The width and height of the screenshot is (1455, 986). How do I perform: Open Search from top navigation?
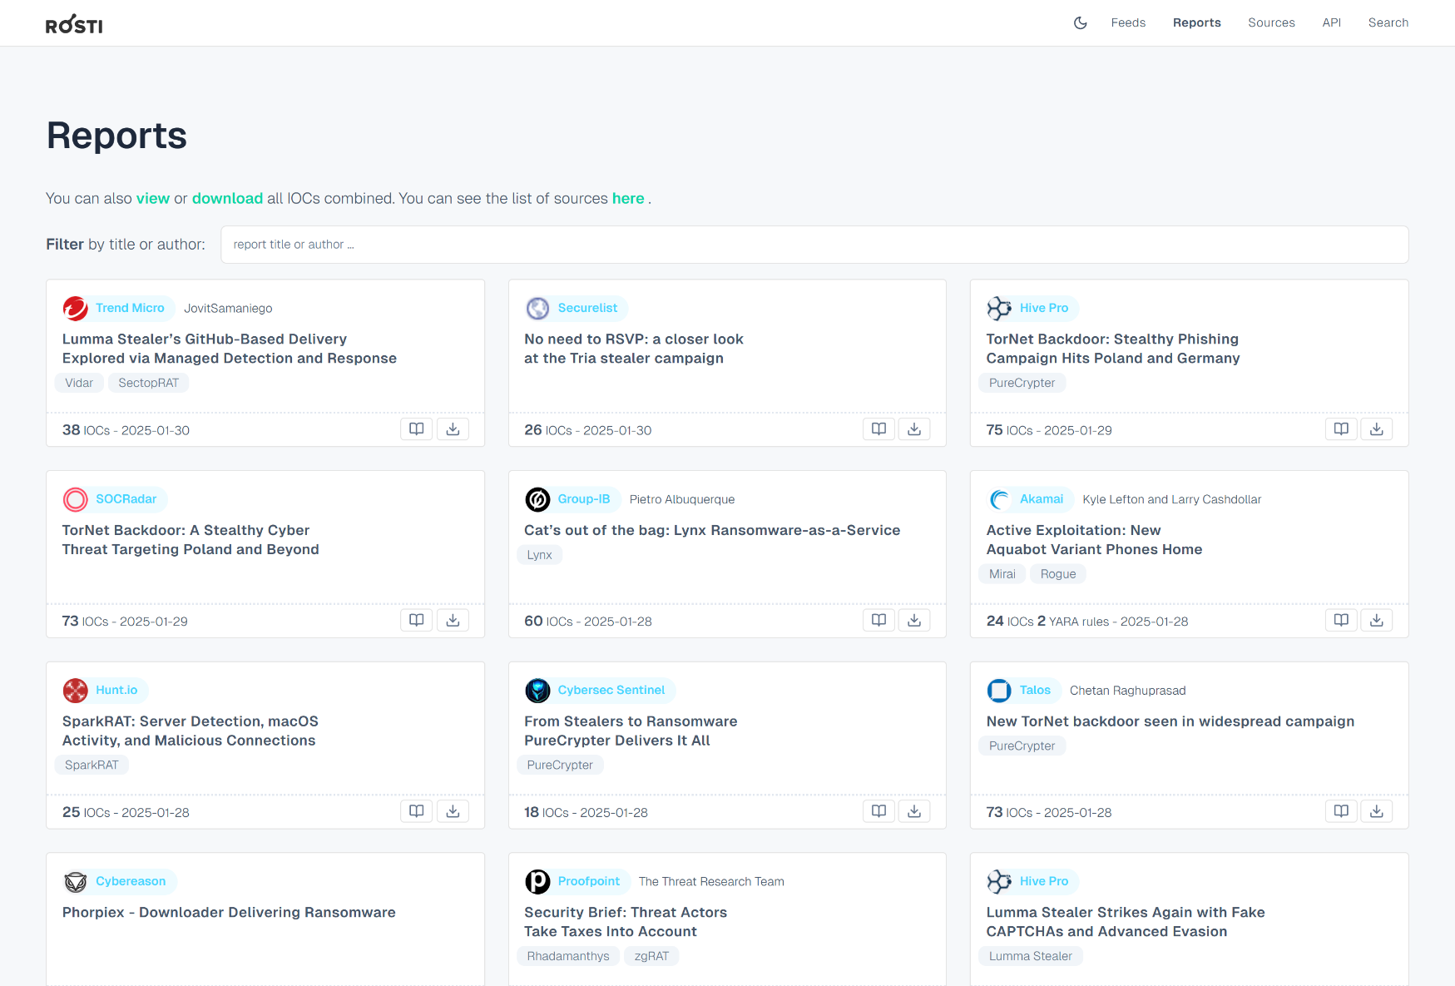pos(1388,22)
